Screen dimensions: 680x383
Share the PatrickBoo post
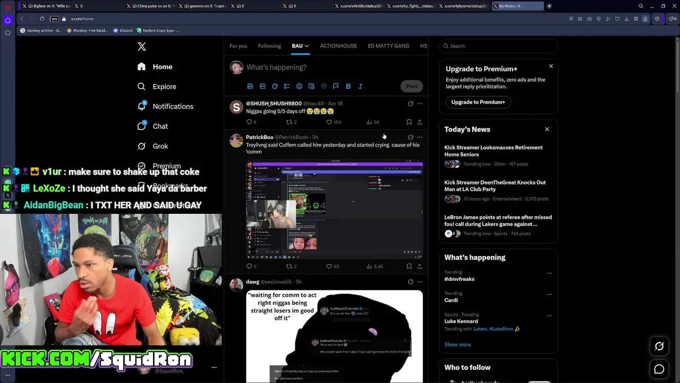pos(419,266)
